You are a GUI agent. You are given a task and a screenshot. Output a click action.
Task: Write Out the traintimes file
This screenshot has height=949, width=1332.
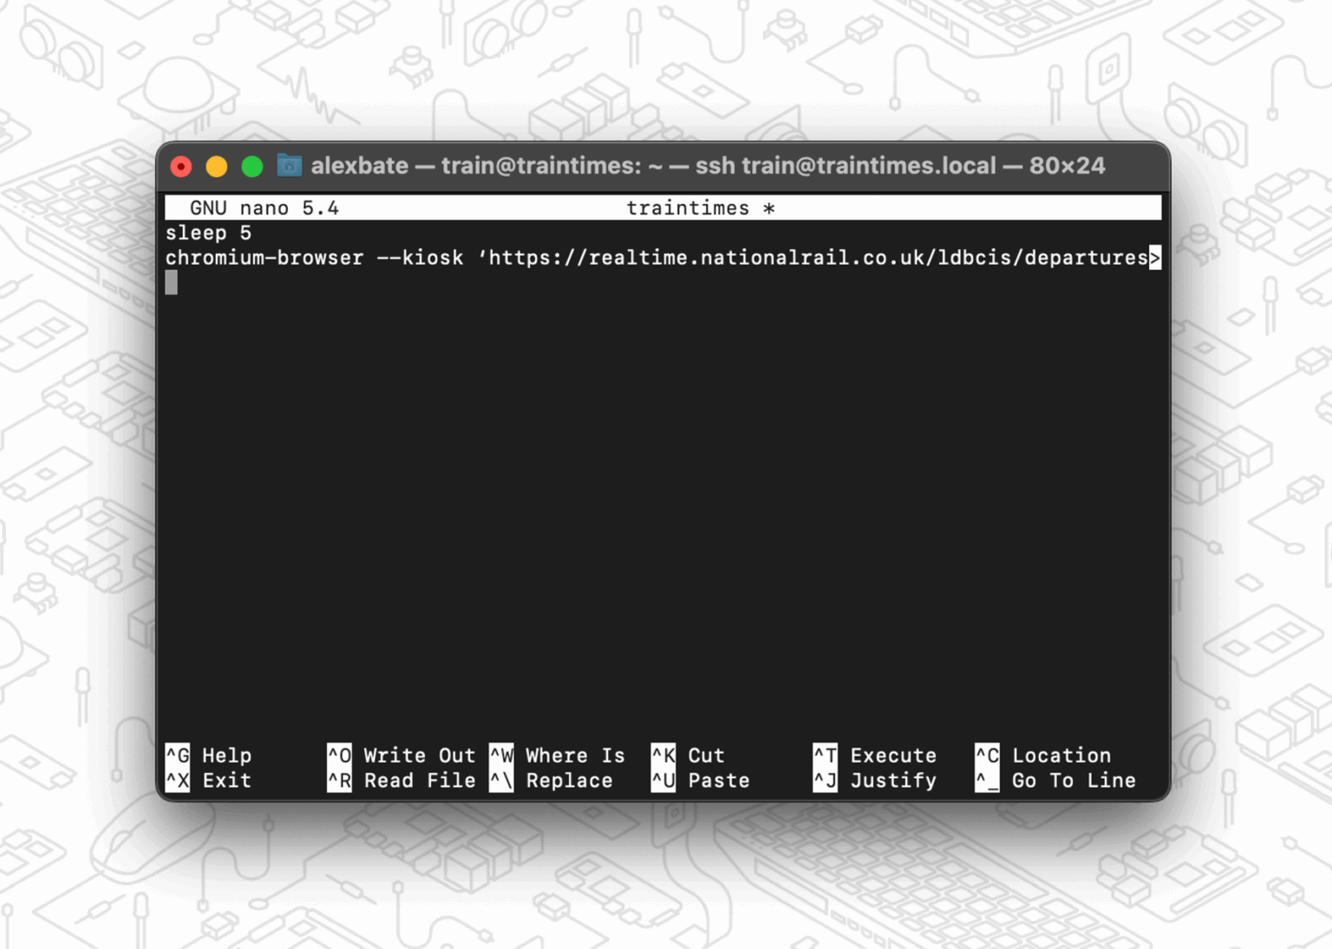coord(402,755)
